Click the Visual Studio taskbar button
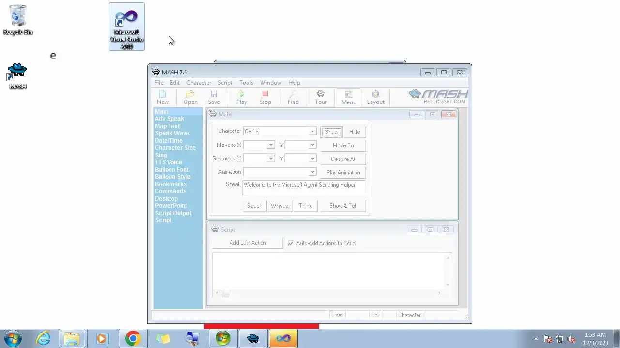620x348 pixels. [283, 338]
